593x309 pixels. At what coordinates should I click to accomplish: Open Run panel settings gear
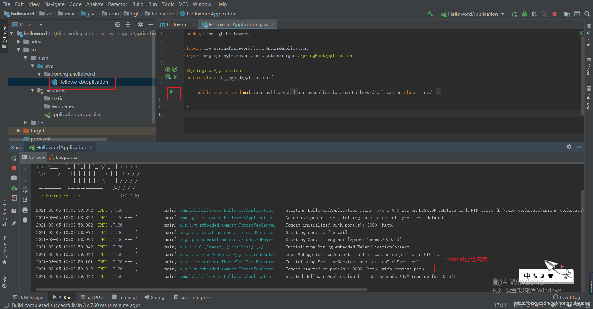point(569,147)
